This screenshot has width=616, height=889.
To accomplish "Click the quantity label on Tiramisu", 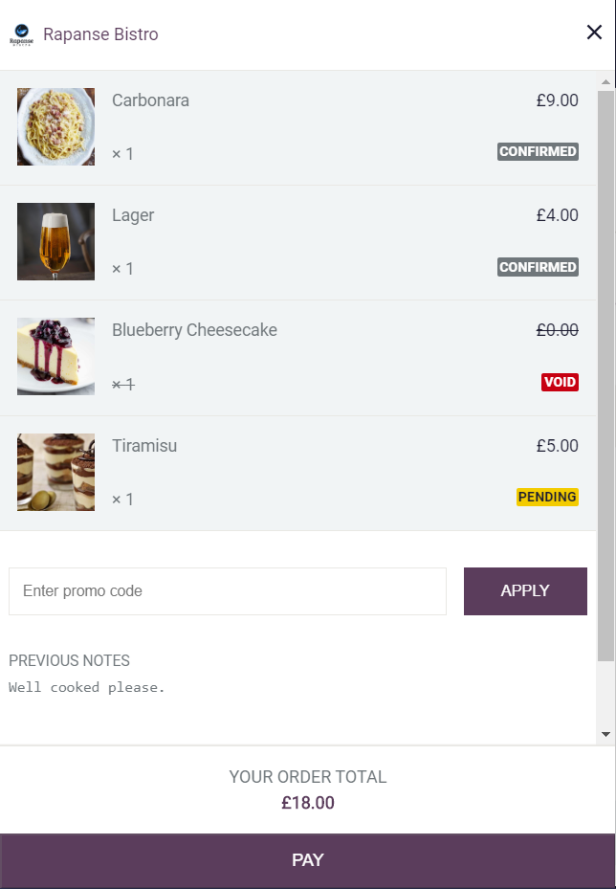I will pyautogui.click(x=122, y=499).
